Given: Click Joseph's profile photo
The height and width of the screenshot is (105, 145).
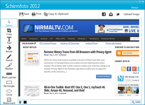Looking at the screenshot, I should tap(129, 90).
